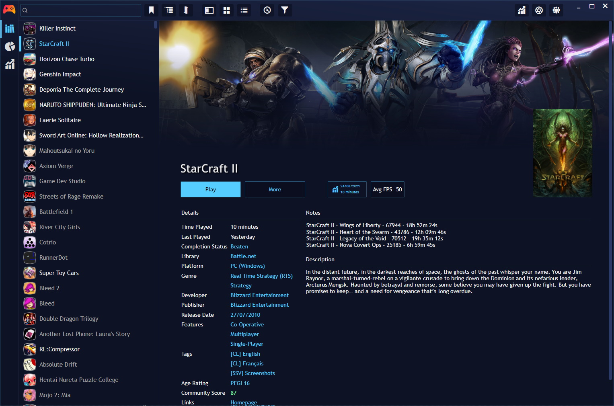The width and height of the screenshot is (614, 406).
Task: Click the StarCraft II game icon in list
Action: point(30,44)
